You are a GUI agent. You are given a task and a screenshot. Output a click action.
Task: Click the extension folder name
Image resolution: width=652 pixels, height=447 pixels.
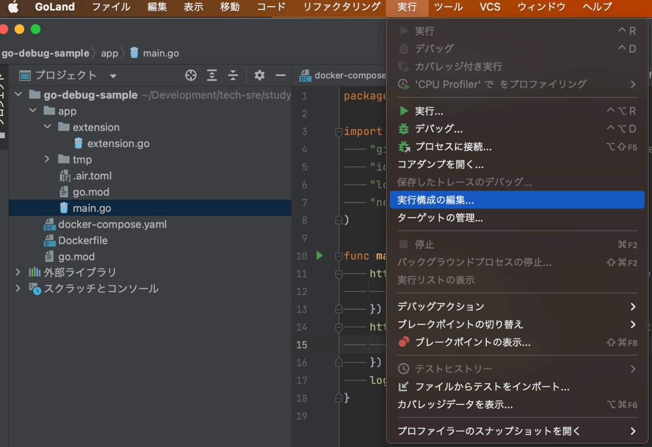pos(96,127)
